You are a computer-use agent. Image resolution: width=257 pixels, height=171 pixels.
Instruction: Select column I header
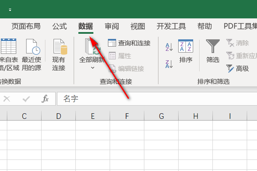point(230,116)
